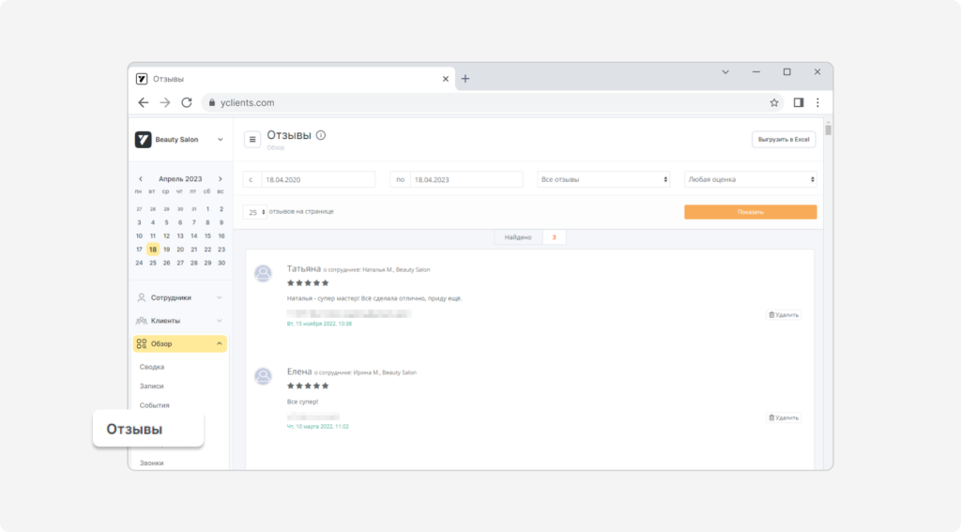The width and height of the screenshot is (961, 532).
Task: Bookmark the page with the star icon
Action: pyautogui.click(x=774, y=103)
